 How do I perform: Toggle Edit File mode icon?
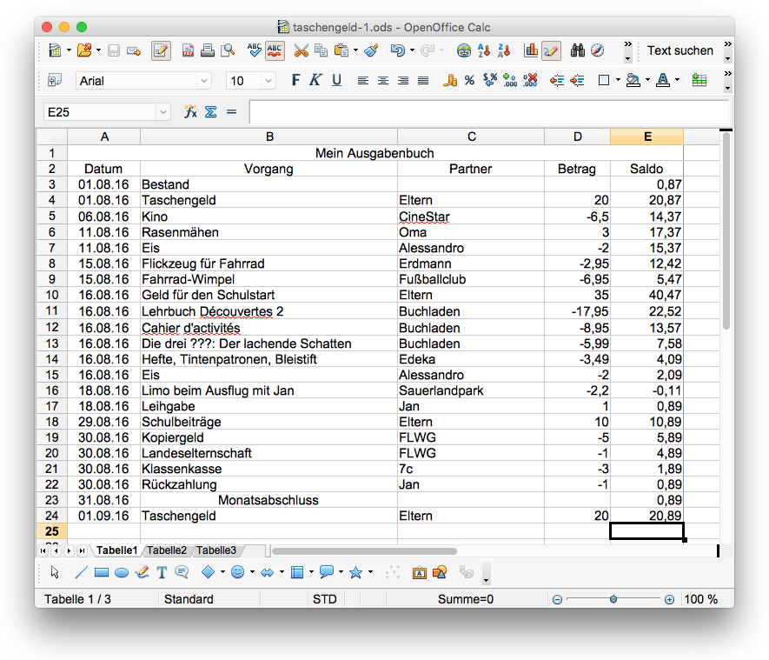[x=161, y=50]
